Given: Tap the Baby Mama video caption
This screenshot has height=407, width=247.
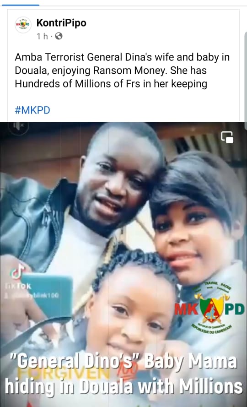Looking at the screenshot, I should coord(124,376).
